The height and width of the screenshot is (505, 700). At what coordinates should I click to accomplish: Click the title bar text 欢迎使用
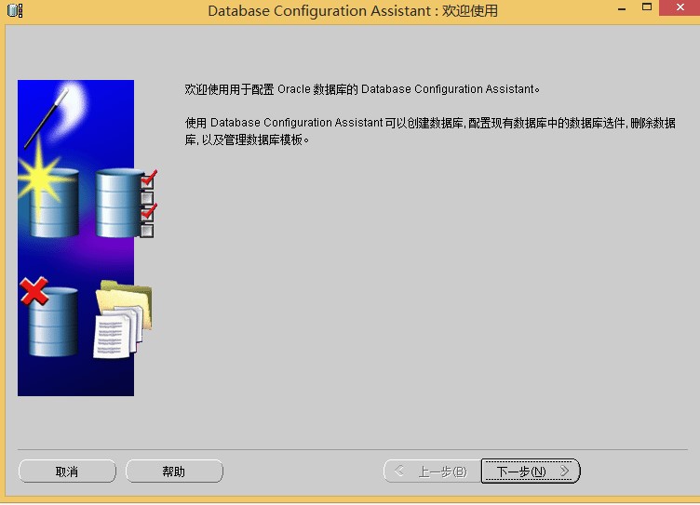470,11
